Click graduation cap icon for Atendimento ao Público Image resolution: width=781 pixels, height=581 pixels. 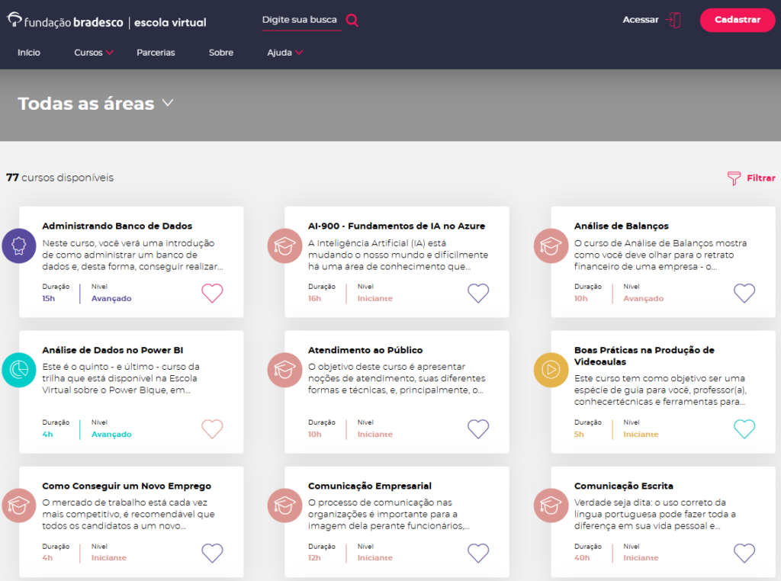point(285,370)
